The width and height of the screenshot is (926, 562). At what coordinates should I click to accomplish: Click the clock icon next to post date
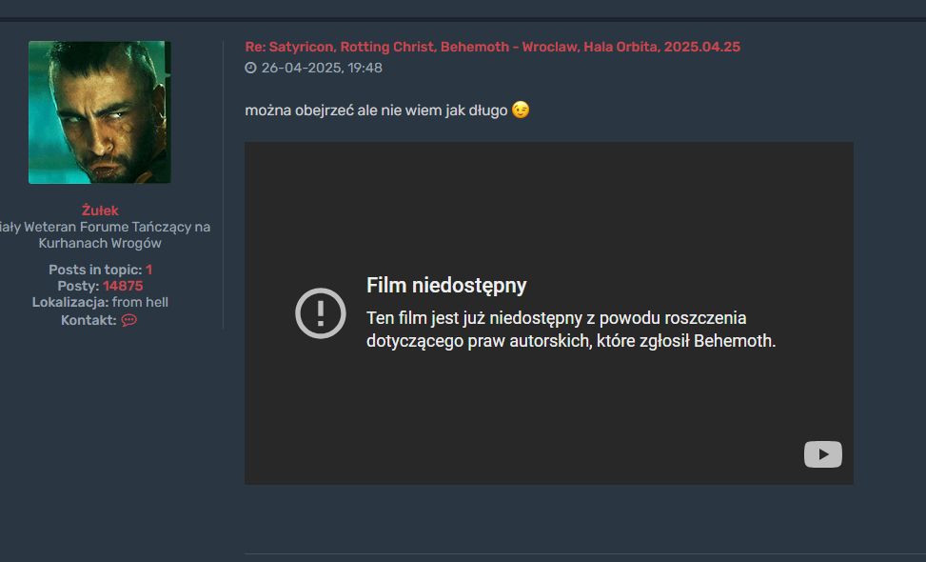tap(250, 68)
